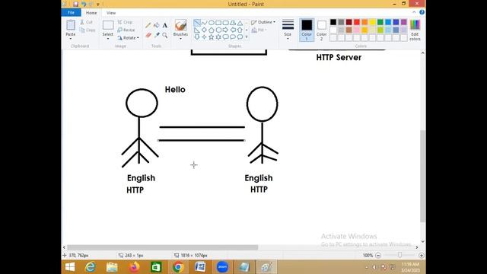This screenshot has width=487, height=274.
Task: Click the zoom slider handle
Action: pyautogui.click(x=399, y=255)
